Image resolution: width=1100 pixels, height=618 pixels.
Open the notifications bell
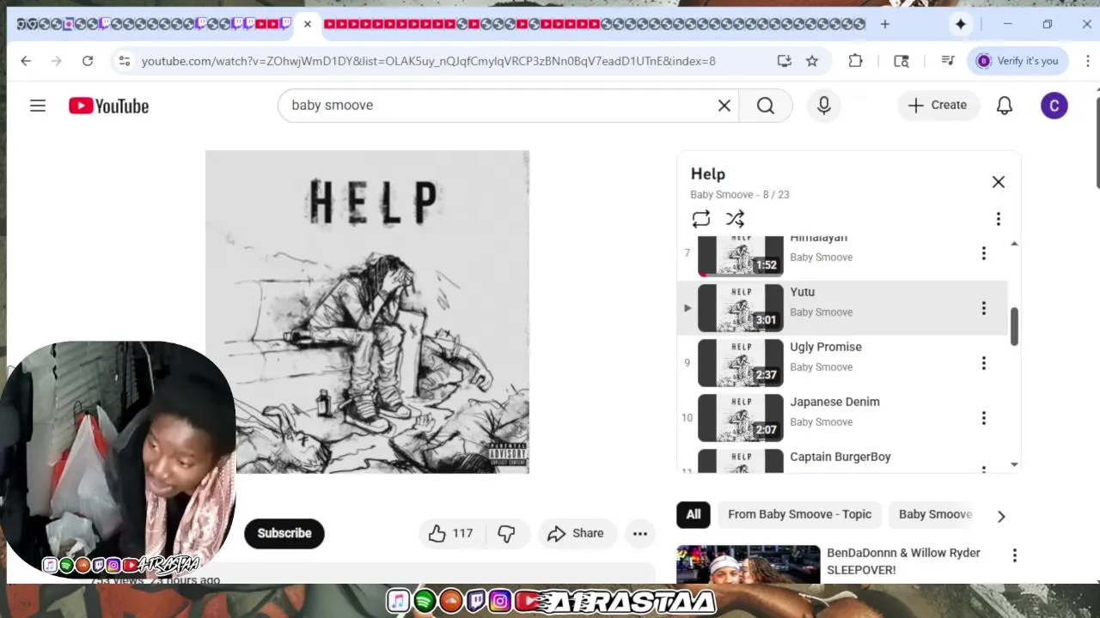coord(1005,105)
